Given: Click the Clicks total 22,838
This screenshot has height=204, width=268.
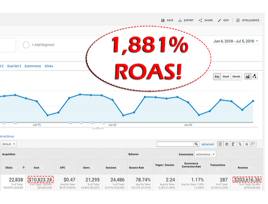Looking at the screenshot, I should [16, 180].
